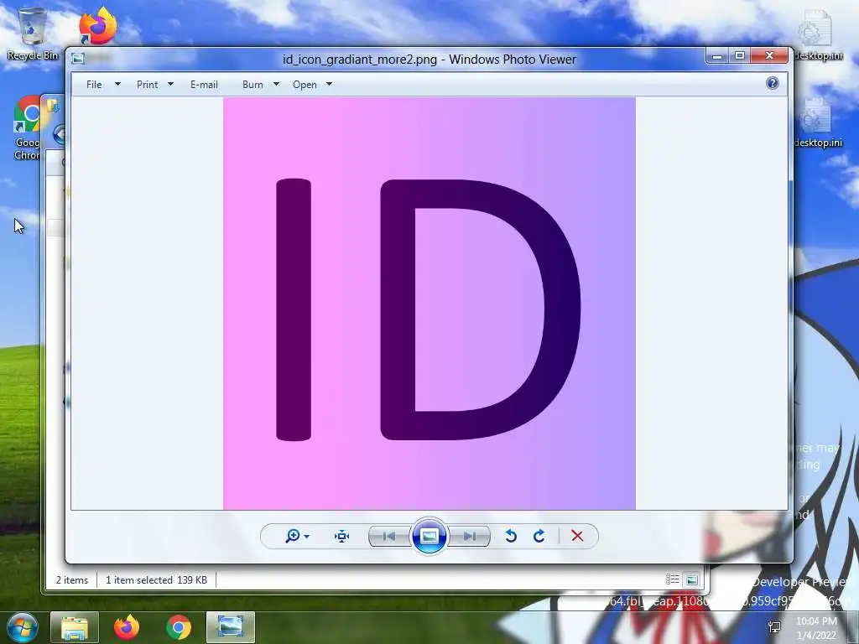Click '1 item selected' in Explorer status bar
Image resolution: width=859 pixels, height=644 pixels.
click(x=139, y=580)
